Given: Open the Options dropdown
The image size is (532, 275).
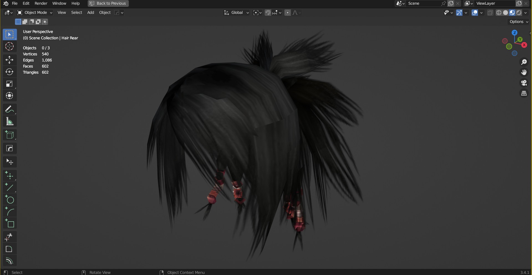Looking at the screenshot, I should (519, 22).
